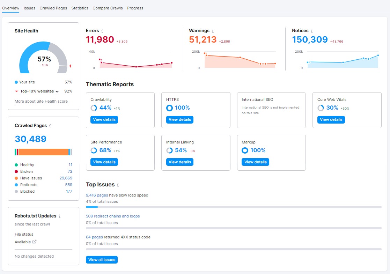Image resolution: width=390 pixels, height=274 pixels.
Task: Click the Site Health 57% gauge
Action: pyautogui.click(x=43, y=58)
